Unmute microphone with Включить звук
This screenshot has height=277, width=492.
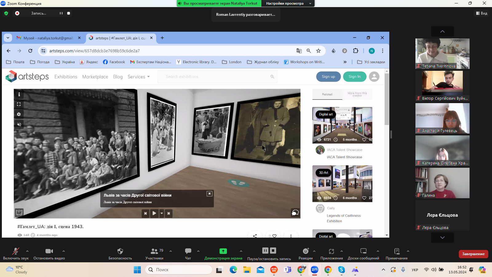point(15,251)
